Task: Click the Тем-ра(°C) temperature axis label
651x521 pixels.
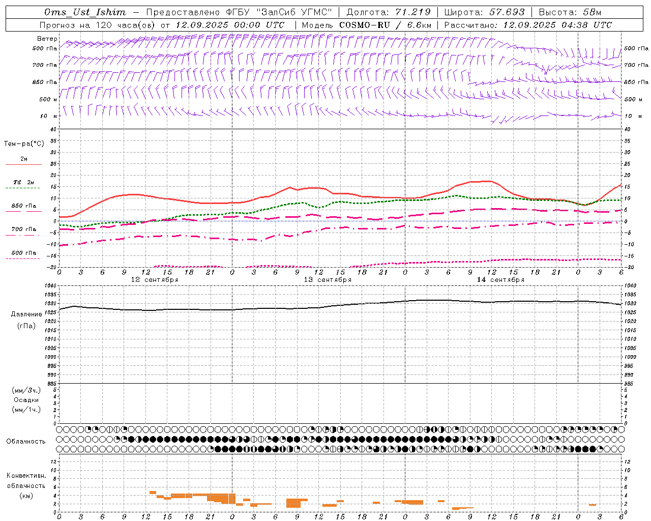Action: click(x=24, y=143)
